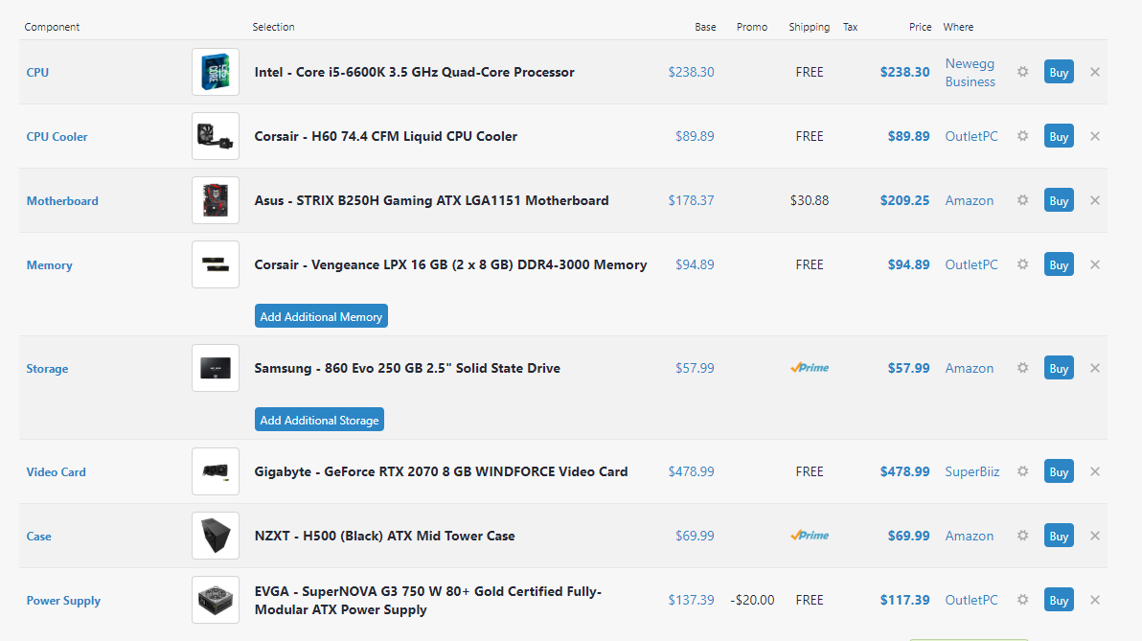Remove the EVGA SuperNOVA G3 power supply

1095,600
